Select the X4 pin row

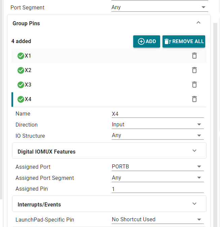109,99
